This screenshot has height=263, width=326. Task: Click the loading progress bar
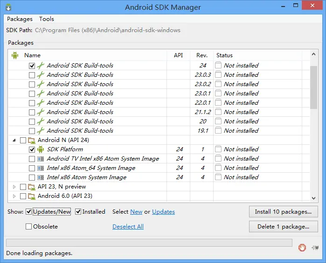(149, 243)
